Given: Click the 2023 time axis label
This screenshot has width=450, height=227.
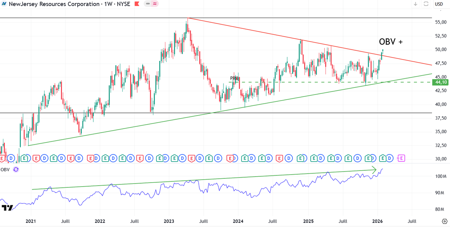Looking at the screenshot, I should 169,221.
